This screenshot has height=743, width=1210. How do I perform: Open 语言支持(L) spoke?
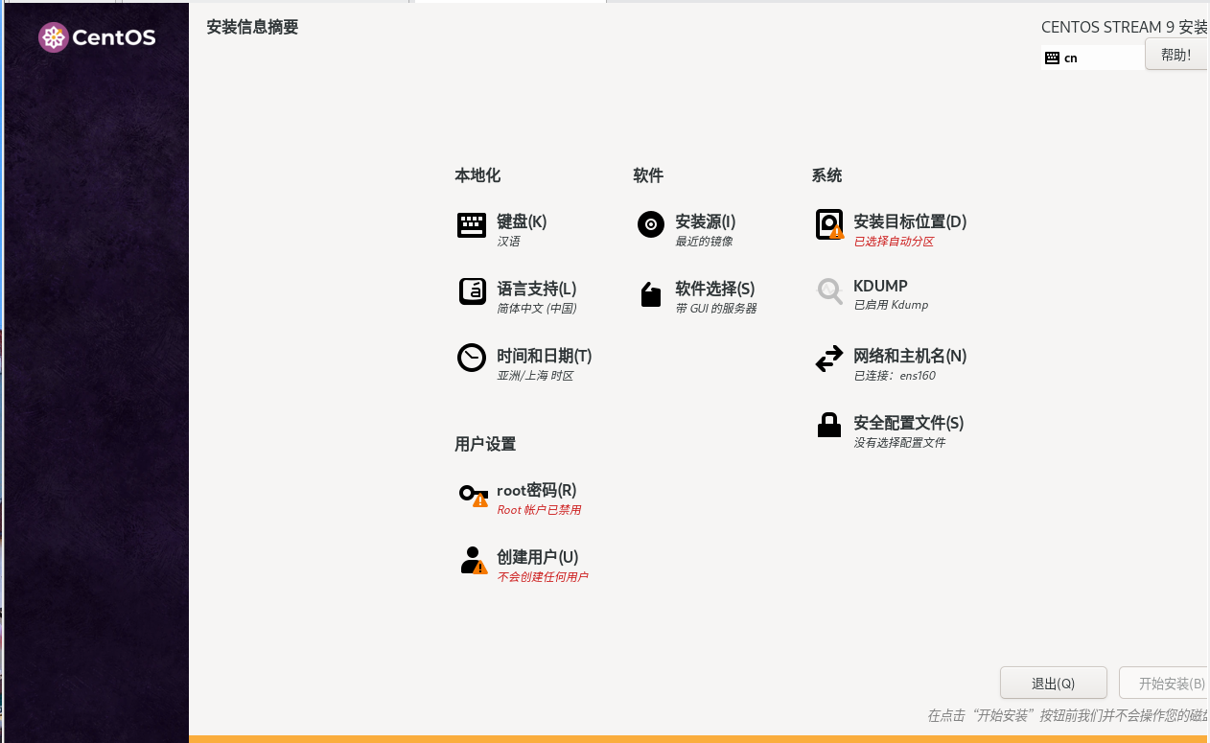point(537,289)
